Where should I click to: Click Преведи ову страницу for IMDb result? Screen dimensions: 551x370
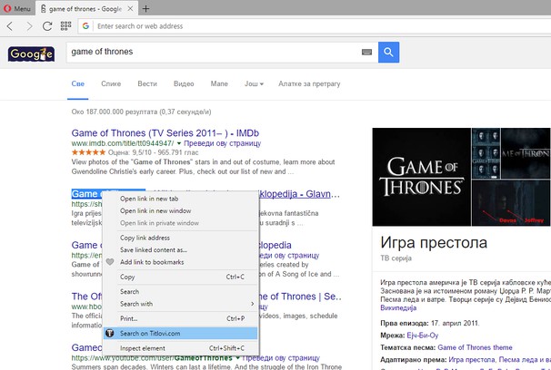tap(223, 143)
